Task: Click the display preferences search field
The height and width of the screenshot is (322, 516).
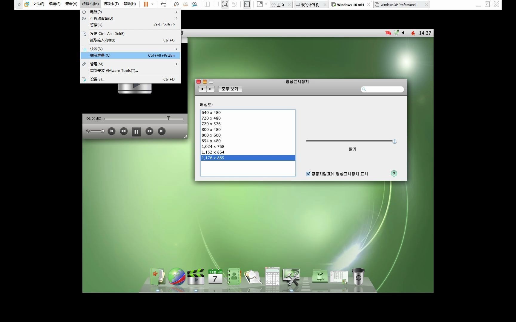Action: coord(382,89)
